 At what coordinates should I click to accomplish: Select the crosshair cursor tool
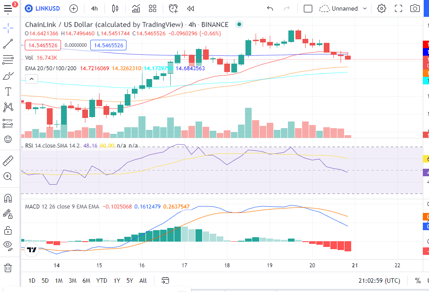[8, 28]
